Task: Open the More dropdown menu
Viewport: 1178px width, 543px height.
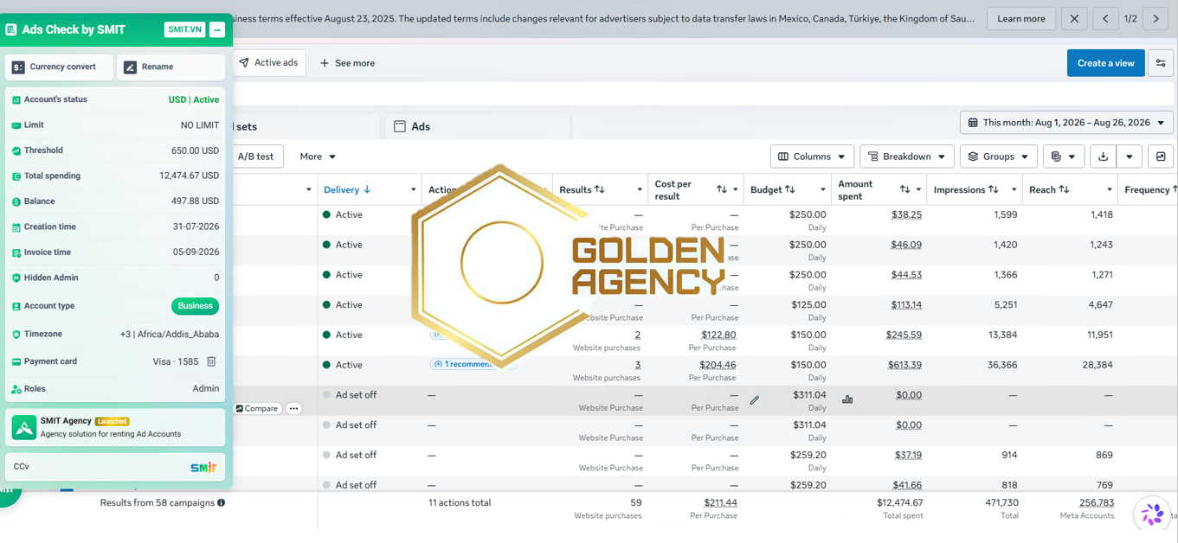Action: 318,157
